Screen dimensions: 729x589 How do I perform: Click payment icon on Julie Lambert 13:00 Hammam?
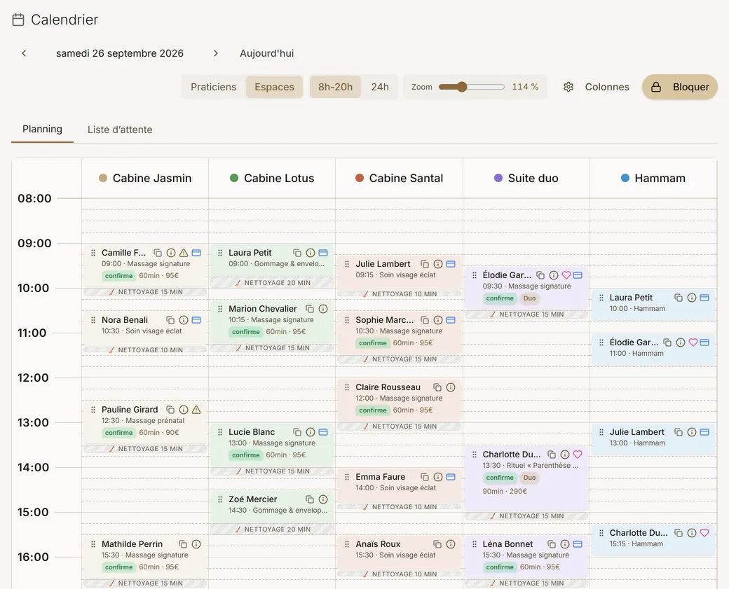[704, 432]
